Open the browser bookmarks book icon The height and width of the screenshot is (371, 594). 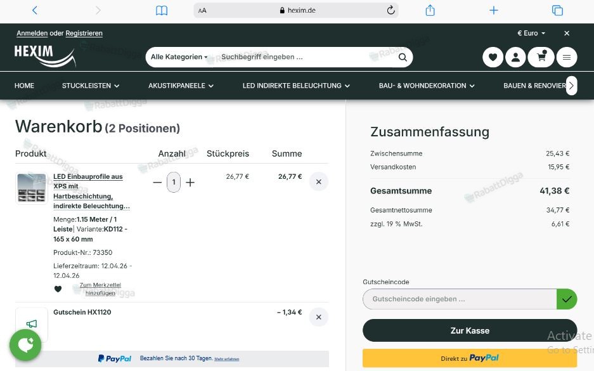coord(162,10)
